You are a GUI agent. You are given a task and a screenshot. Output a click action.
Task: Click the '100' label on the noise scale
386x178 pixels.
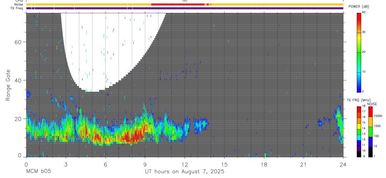(x=377, y=136)
